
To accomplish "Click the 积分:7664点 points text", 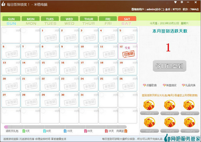I will point(191,9).
